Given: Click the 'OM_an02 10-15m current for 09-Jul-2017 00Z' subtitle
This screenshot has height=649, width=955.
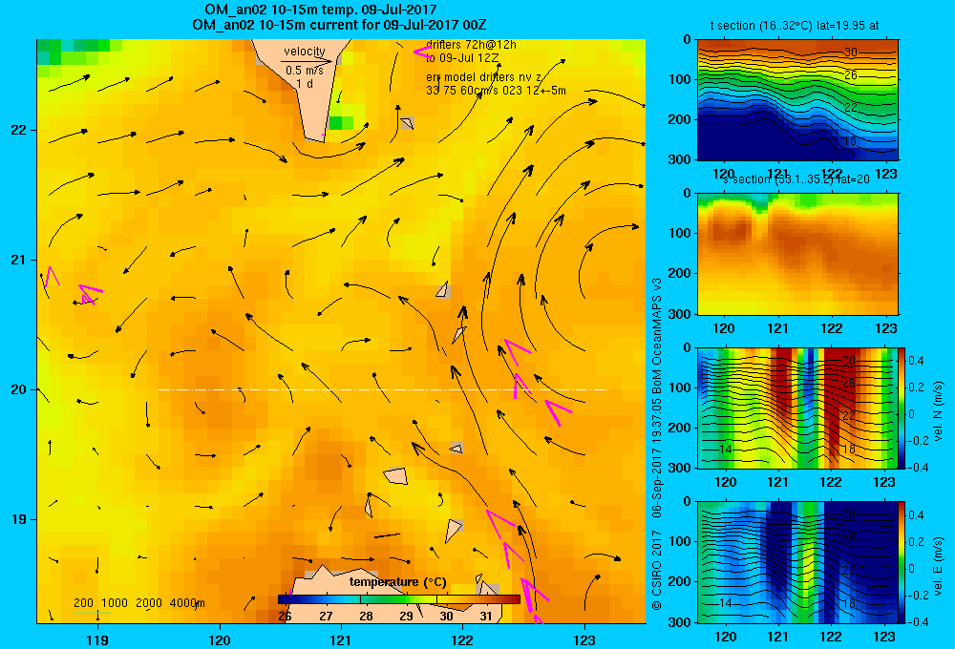Looking at the screenshot, I should (x=339, y=25).
